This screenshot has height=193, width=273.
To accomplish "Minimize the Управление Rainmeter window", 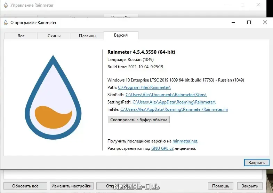I will pyautogui.click(x=227, y=5).
